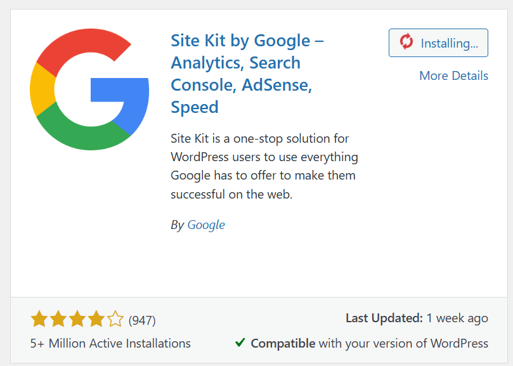This screenshot has height=366, width=513.
Task: Click 'with your version of WordPress' text
Action: click(403, 343)
